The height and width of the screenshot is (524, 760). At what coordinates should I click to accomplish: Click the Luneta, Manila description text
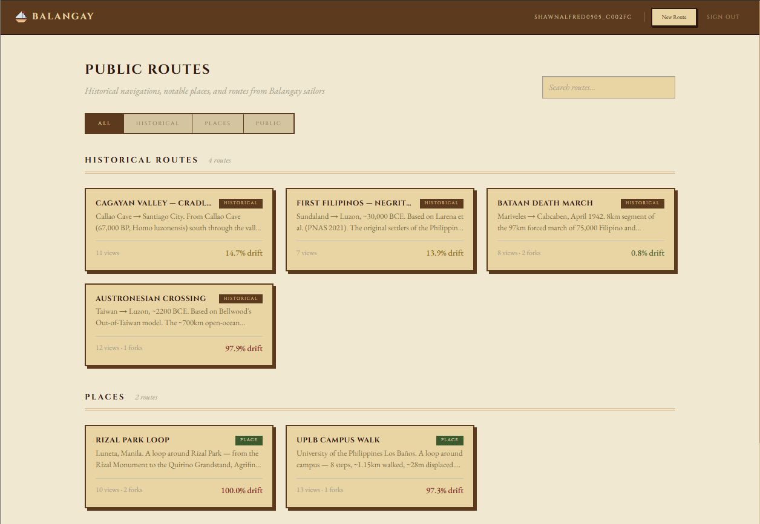[179, 459]
